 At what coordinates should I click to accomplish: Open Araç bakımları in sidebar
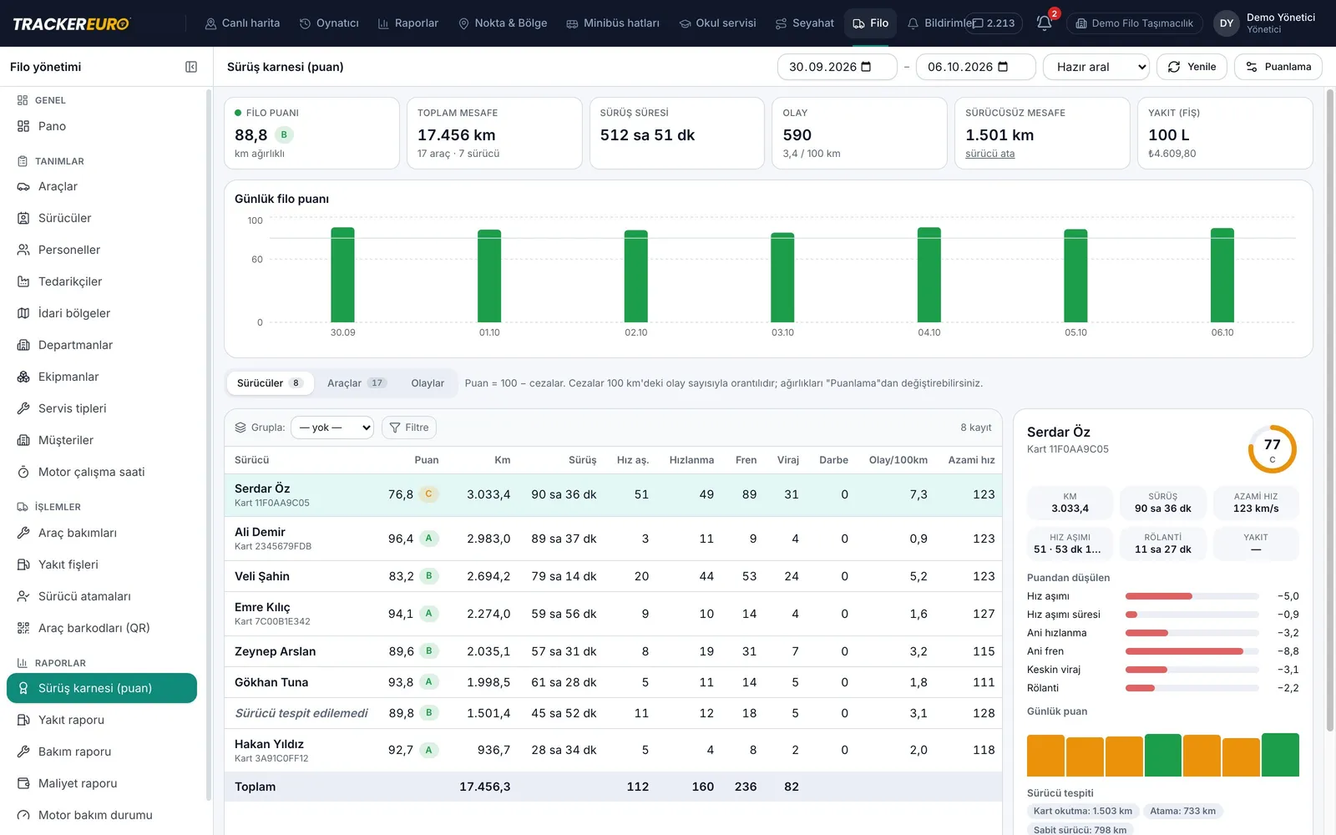[102, 533]
